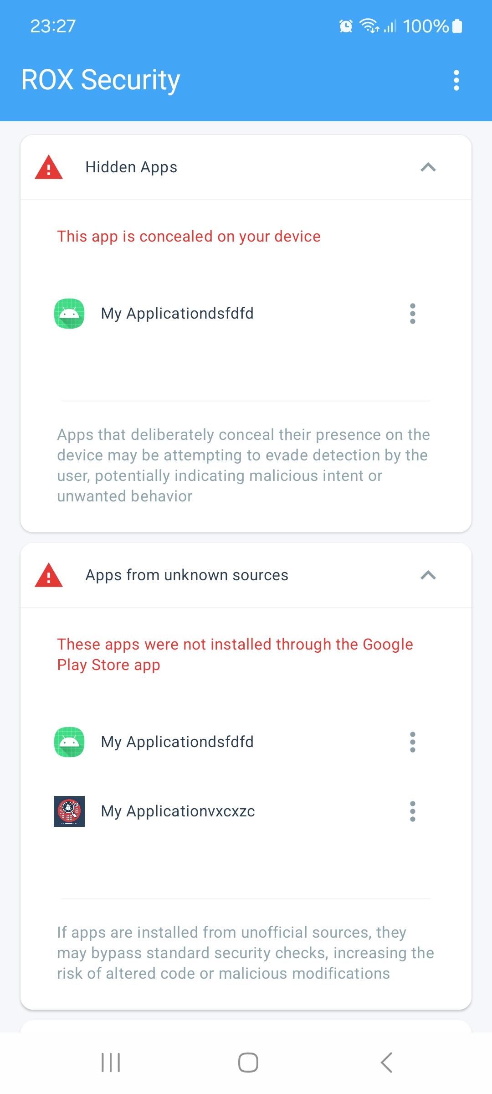492x1094 pixels.
Task: Tap the Android recent apps button
Action: pyautogui.click(x=111, y=1063)
